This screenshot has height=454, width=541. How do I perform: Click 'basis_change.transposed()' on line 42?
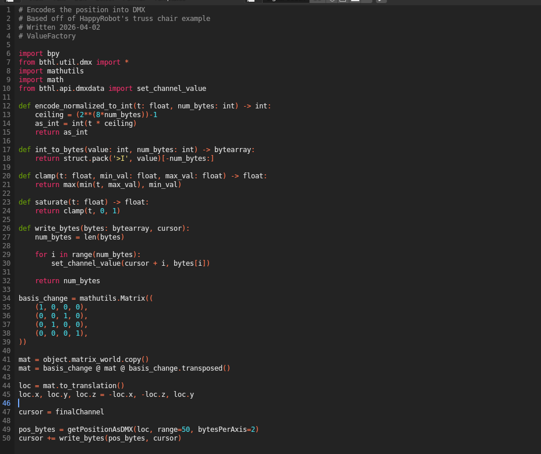click(x=179, y=368)
